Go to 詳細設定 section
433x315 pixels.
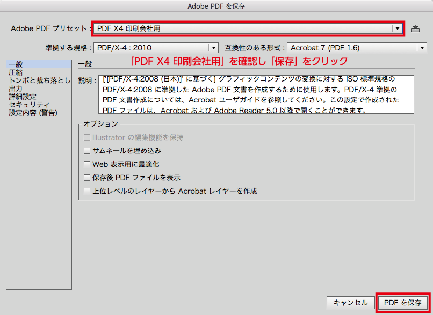[x=23, y=97]
